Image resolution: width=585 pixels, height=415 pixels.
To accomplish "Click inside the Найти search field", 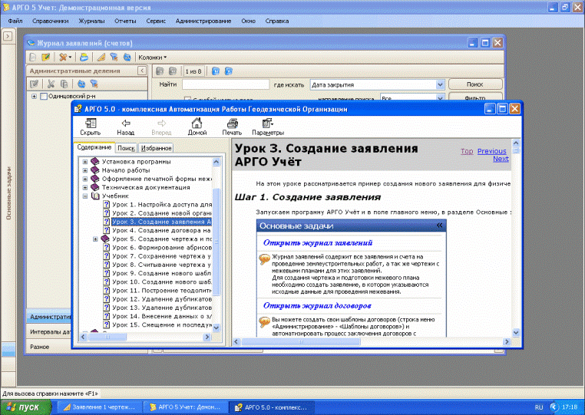I will point(226,84).
